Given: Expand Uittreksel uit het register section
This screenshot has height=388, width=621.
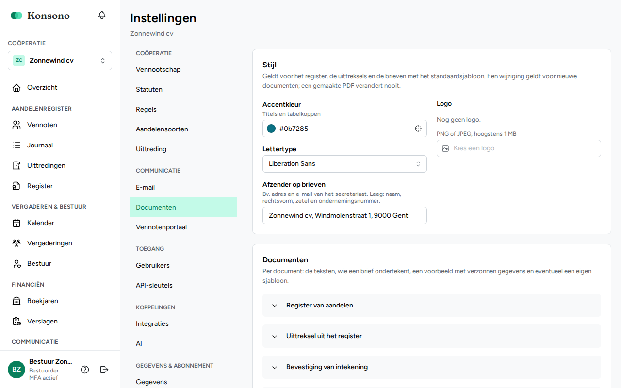Looking at the screenshot, I should [x=432, y=336].
